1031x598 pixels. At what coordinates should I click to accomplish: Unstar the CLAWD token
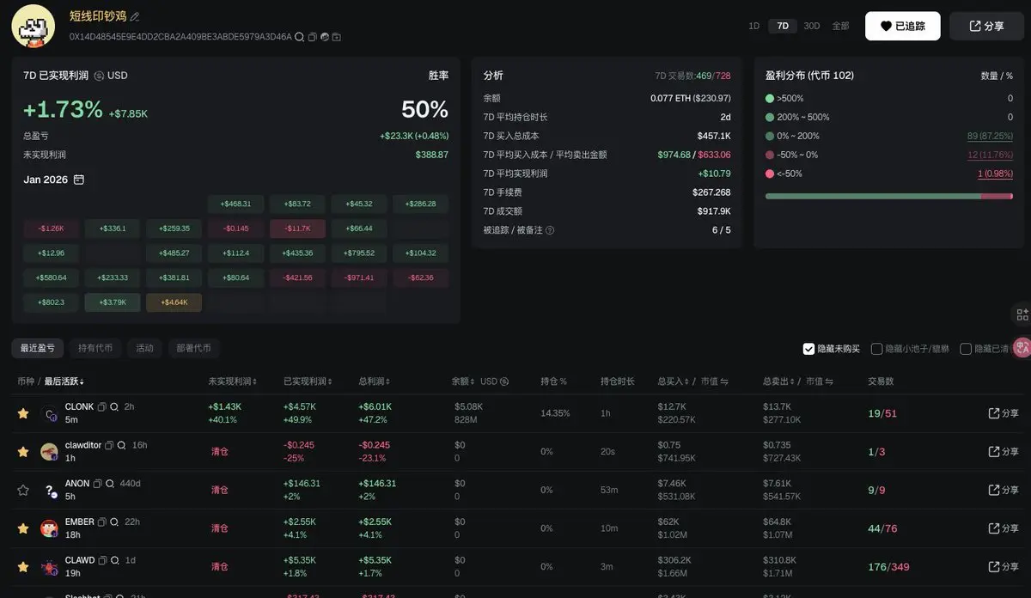pyautogui.click(x=23, y=566)
